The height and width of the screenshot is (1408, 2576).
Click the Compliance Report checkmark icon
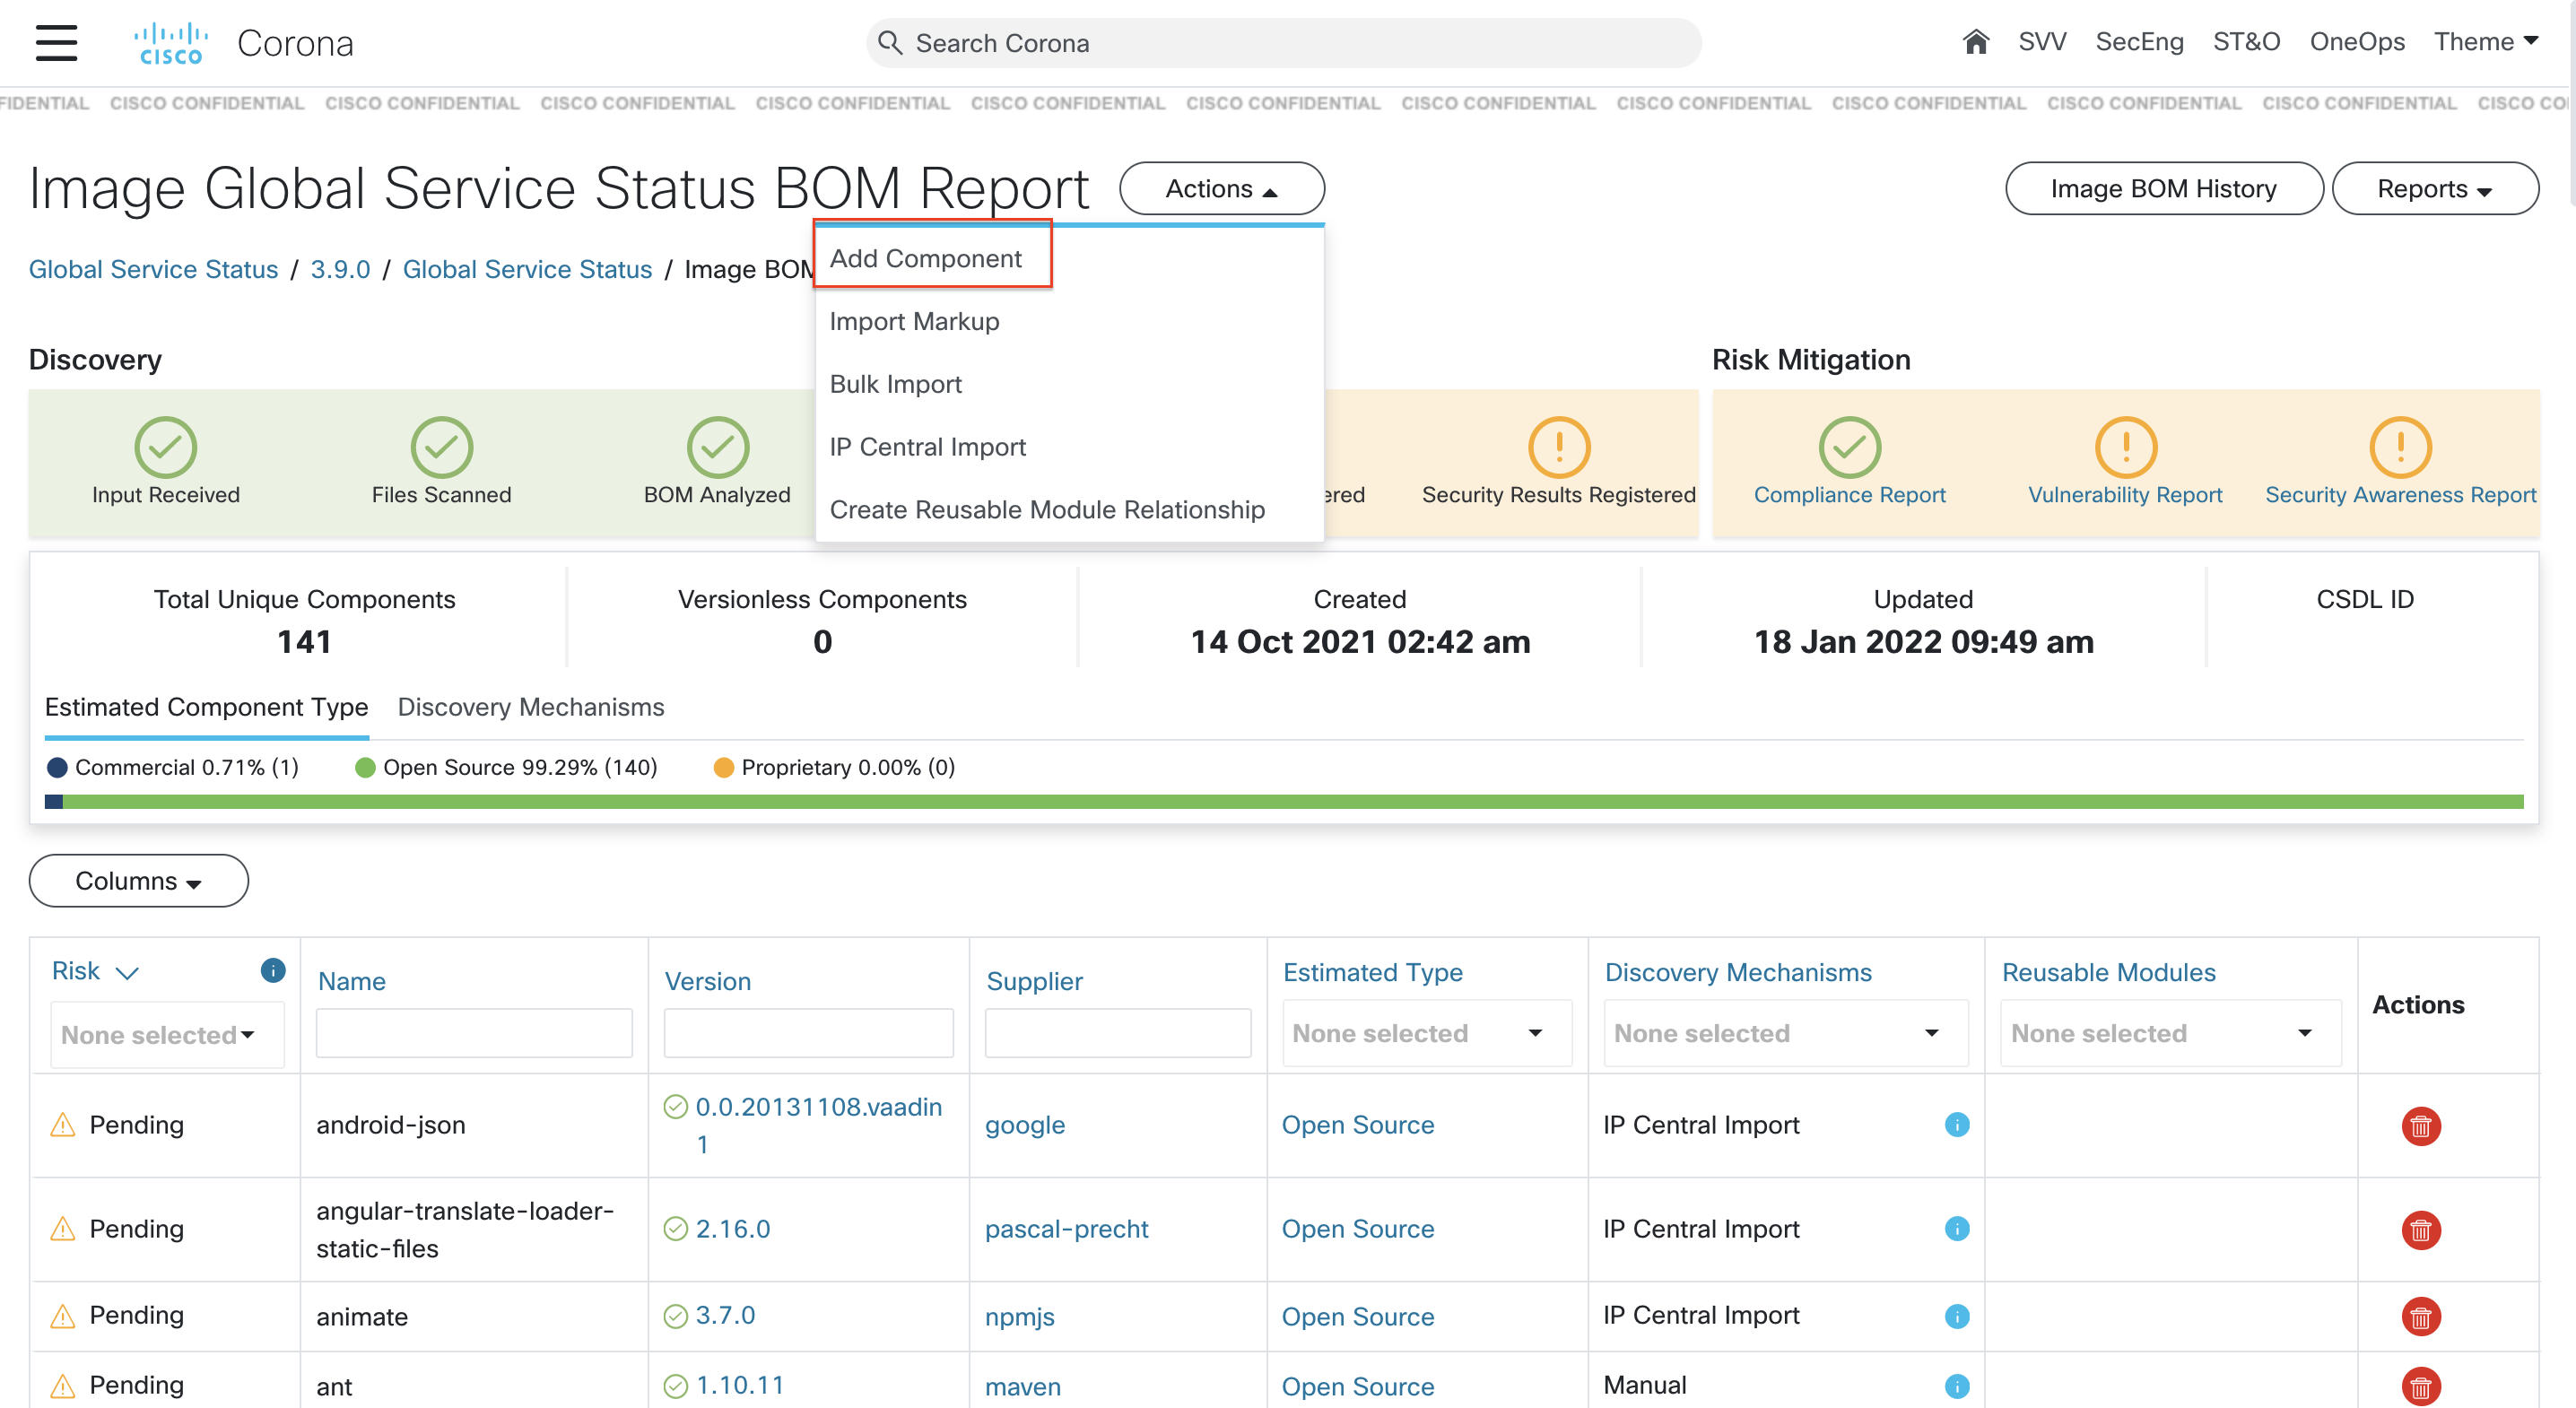pyautogui.click(x=1850, y=447)
